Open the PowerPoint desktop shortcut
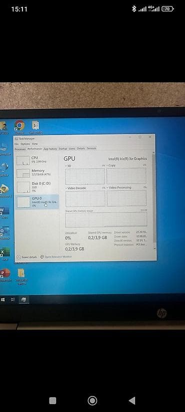This screenshot has height=412, width=185. 5,273
